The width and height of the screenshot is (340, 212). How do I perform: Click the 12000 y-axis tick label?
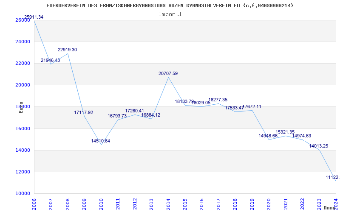[23, 172]
